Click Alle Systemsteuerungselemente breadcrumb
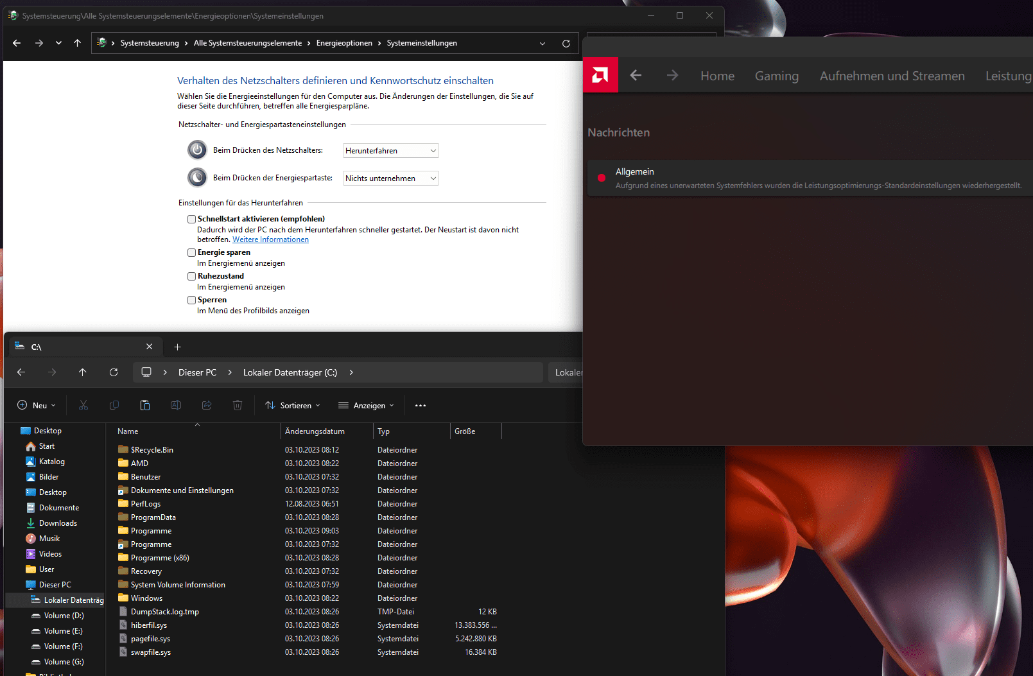1033x676 pixels. [x=248, y=43]
